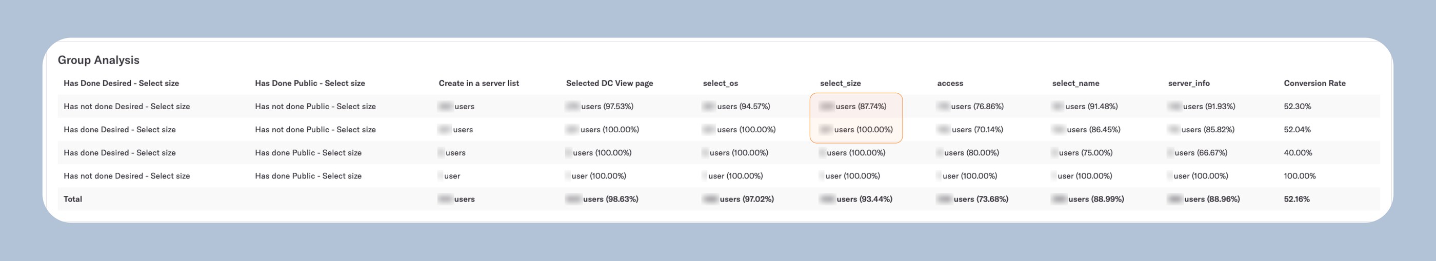This screenshot has width=1436, height=261.
Task: Select 'Has done Public' label in the 100.00% conversion row
Action: [308, 176]
